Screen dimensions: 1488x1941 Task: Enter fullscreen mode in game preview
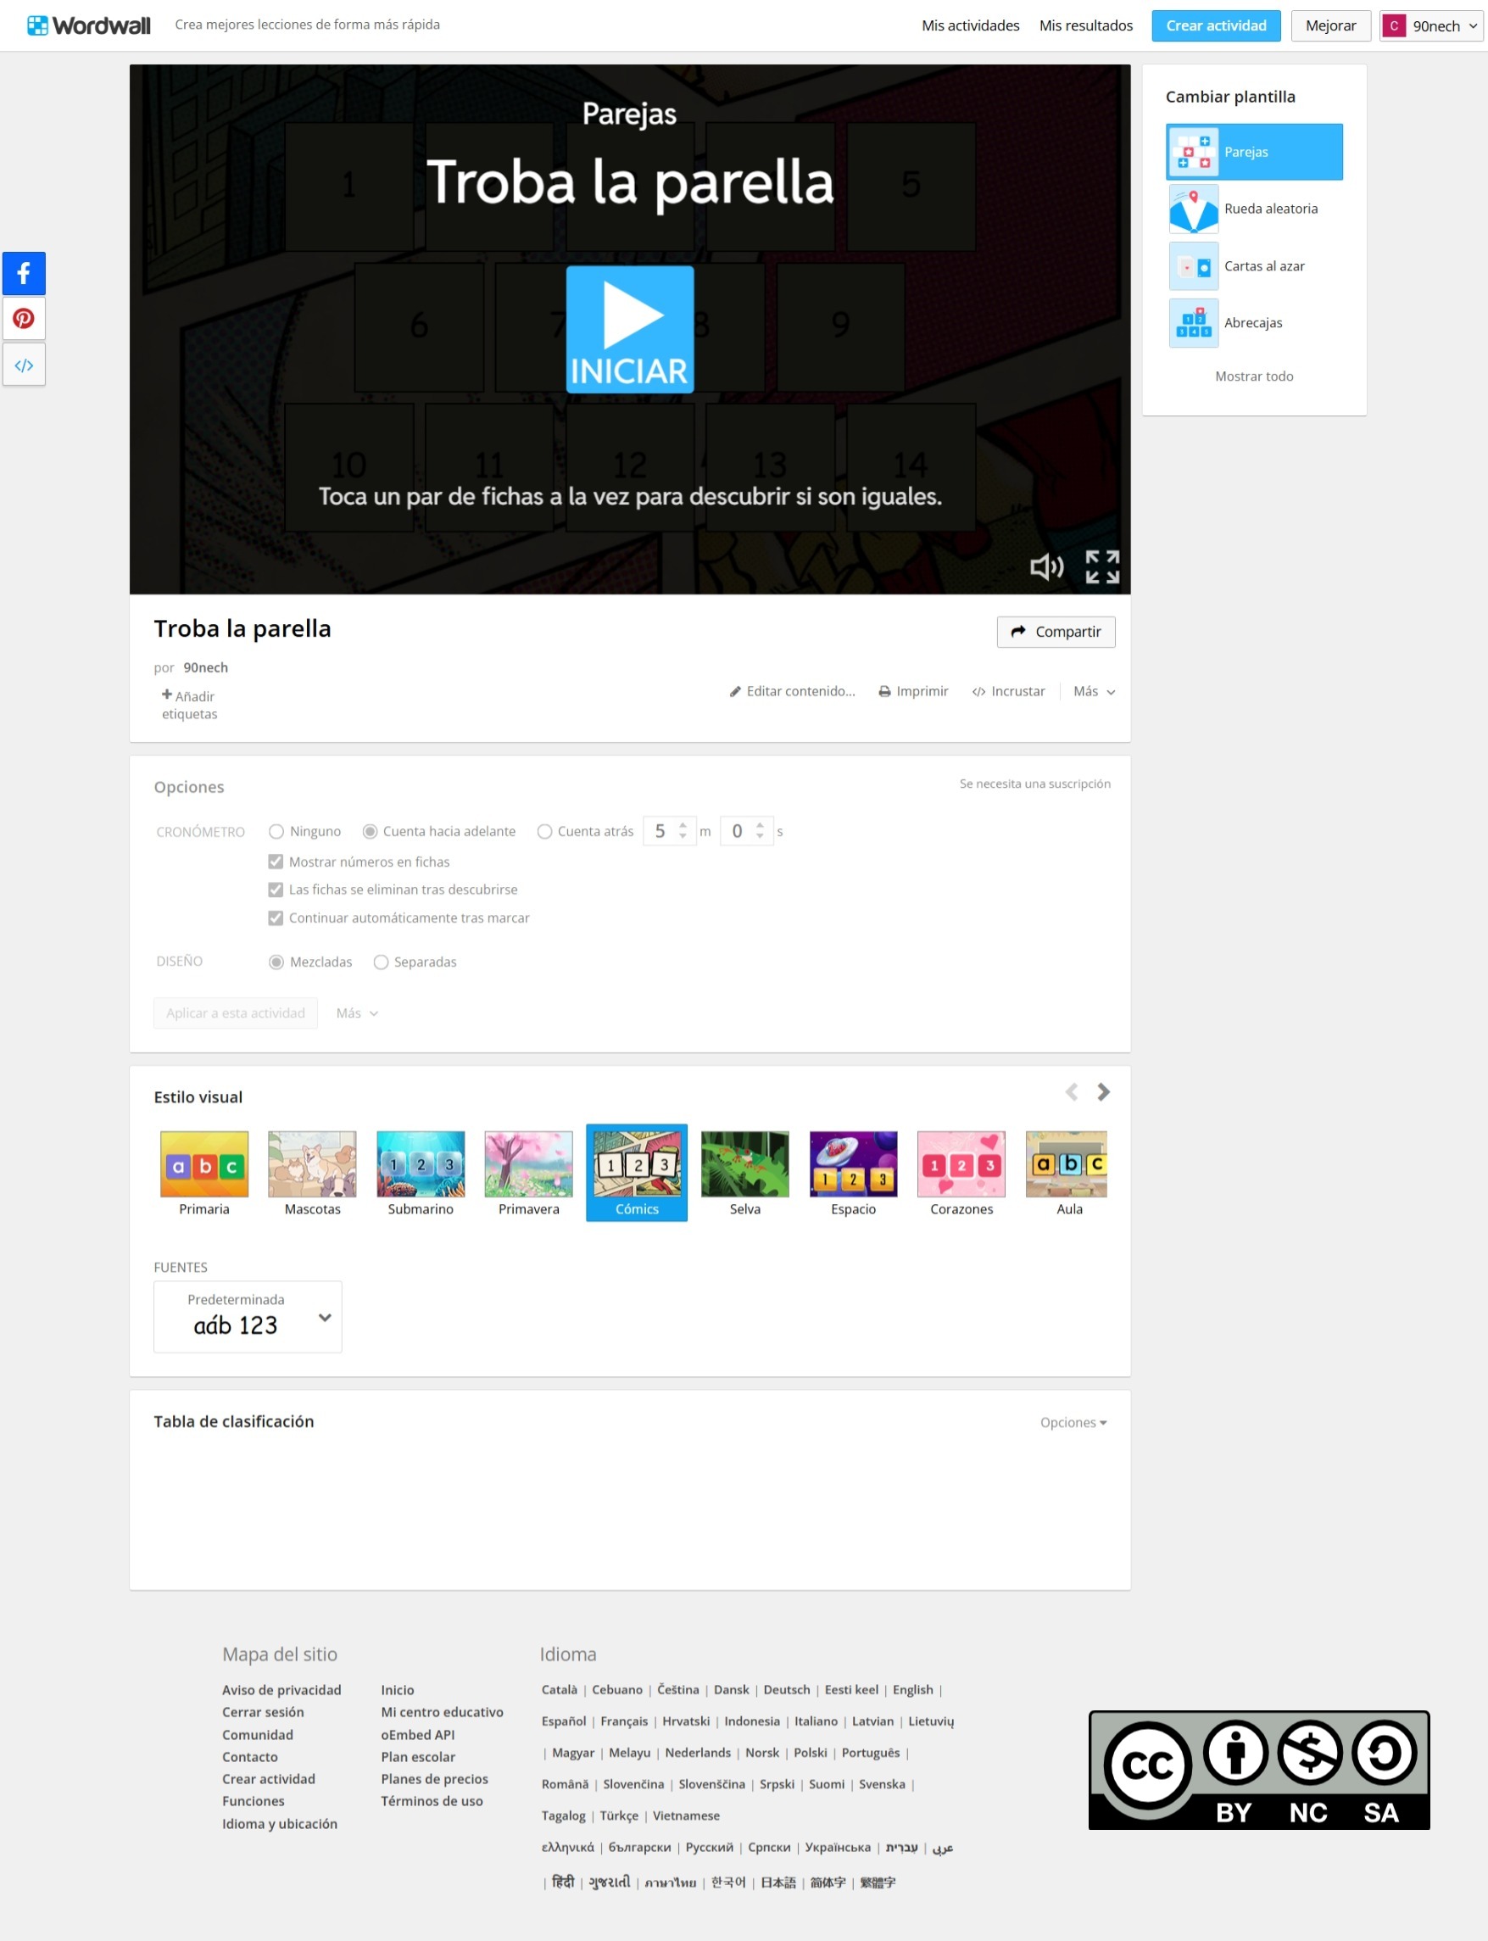pyautogui.click(x=1102, y=567)
